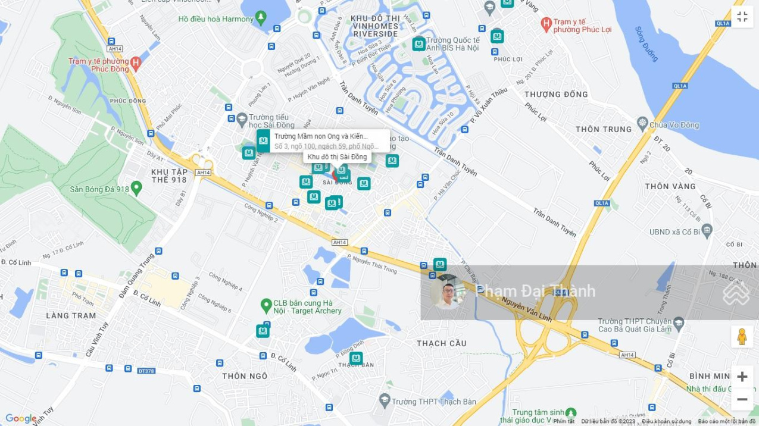Click the Google logo
The image size is (759, 426).
(x=21, y=418)
